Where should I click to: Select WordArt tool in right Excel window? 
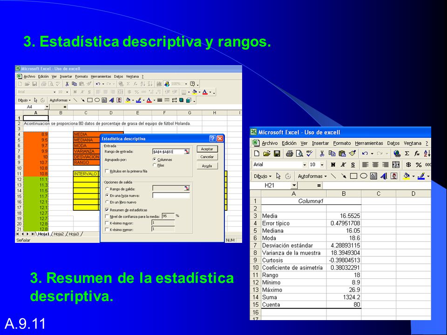384,176
